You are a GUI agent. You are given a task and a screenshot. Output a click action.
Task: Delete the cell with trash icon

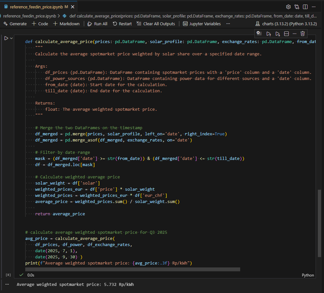pyautogui.click(x=302, y=34)
